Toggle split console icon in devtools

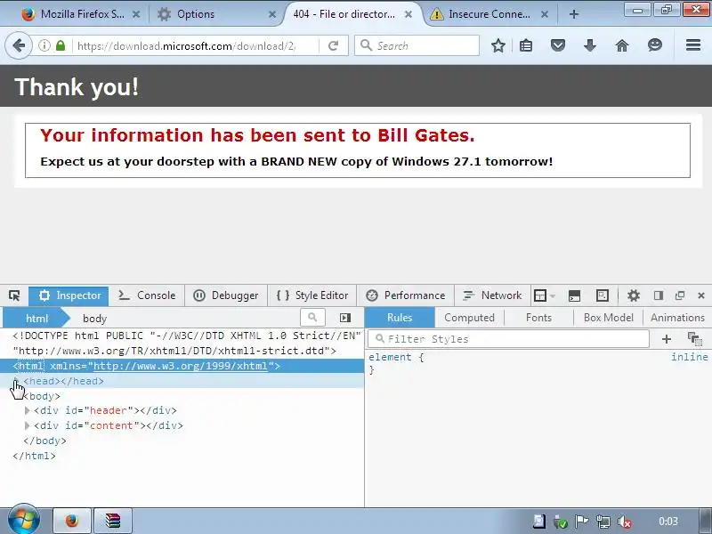(574, 295)
